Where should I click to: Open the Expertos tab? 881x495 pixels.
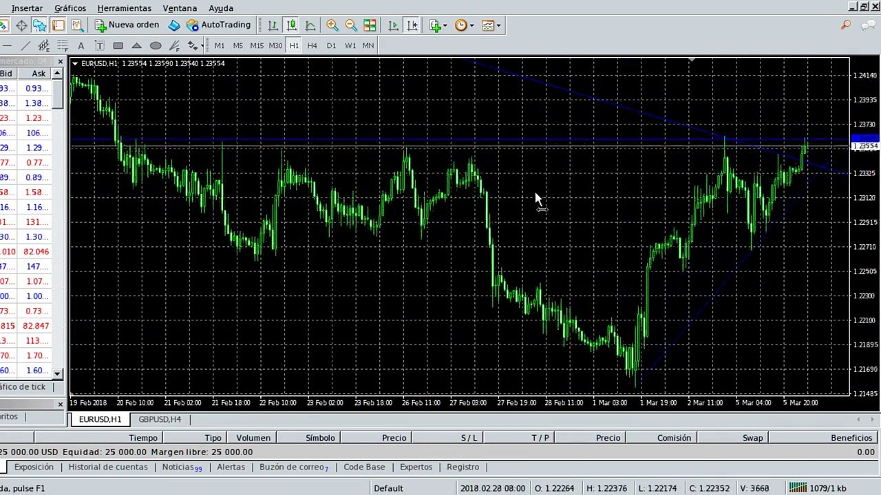(x=416, y=467)
